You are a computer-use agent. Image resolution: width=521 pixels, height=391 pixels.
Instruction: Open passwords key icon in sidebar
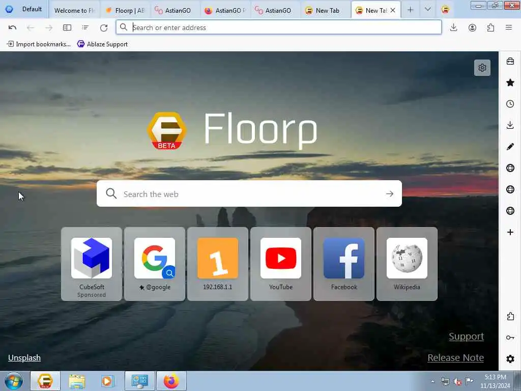[x=510, y=338]
